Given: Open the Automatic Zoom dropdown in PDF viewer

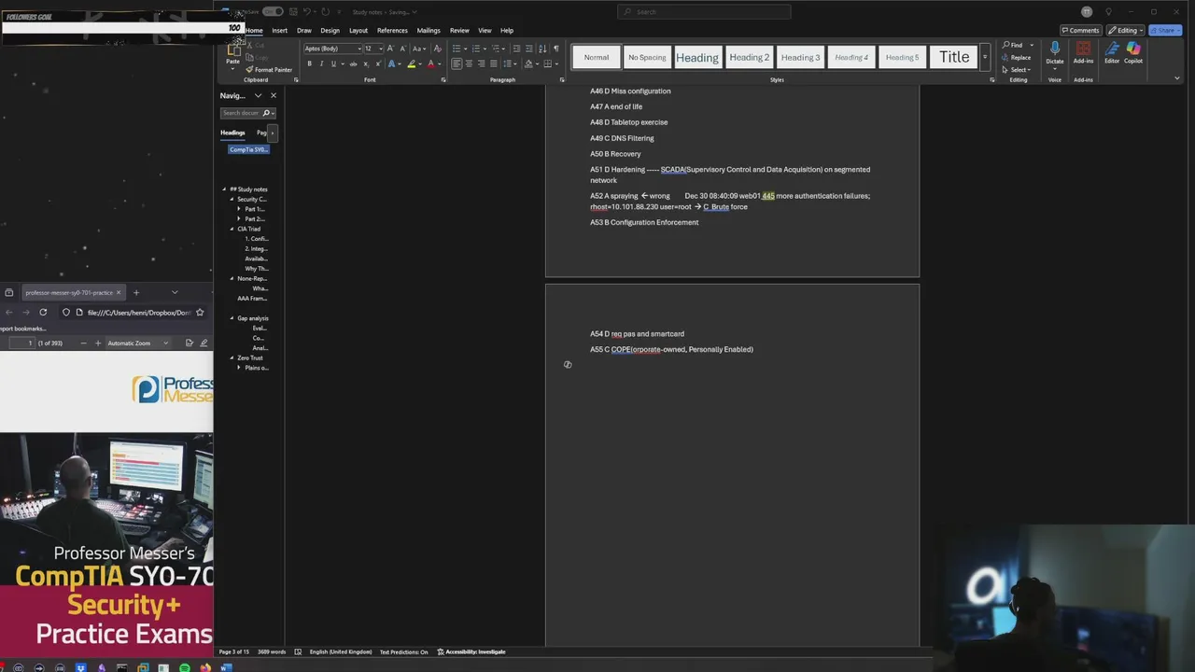Looking at the screenshot, I should point(138,343).
